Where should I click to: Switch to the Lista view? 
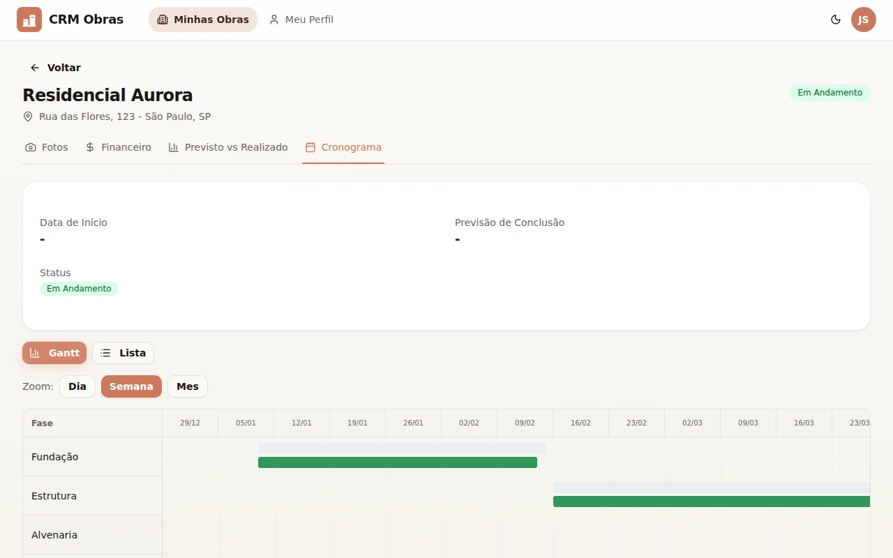click(123, 353)
